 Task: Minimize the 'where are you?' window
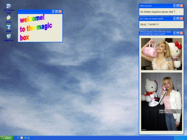(175, 6)
